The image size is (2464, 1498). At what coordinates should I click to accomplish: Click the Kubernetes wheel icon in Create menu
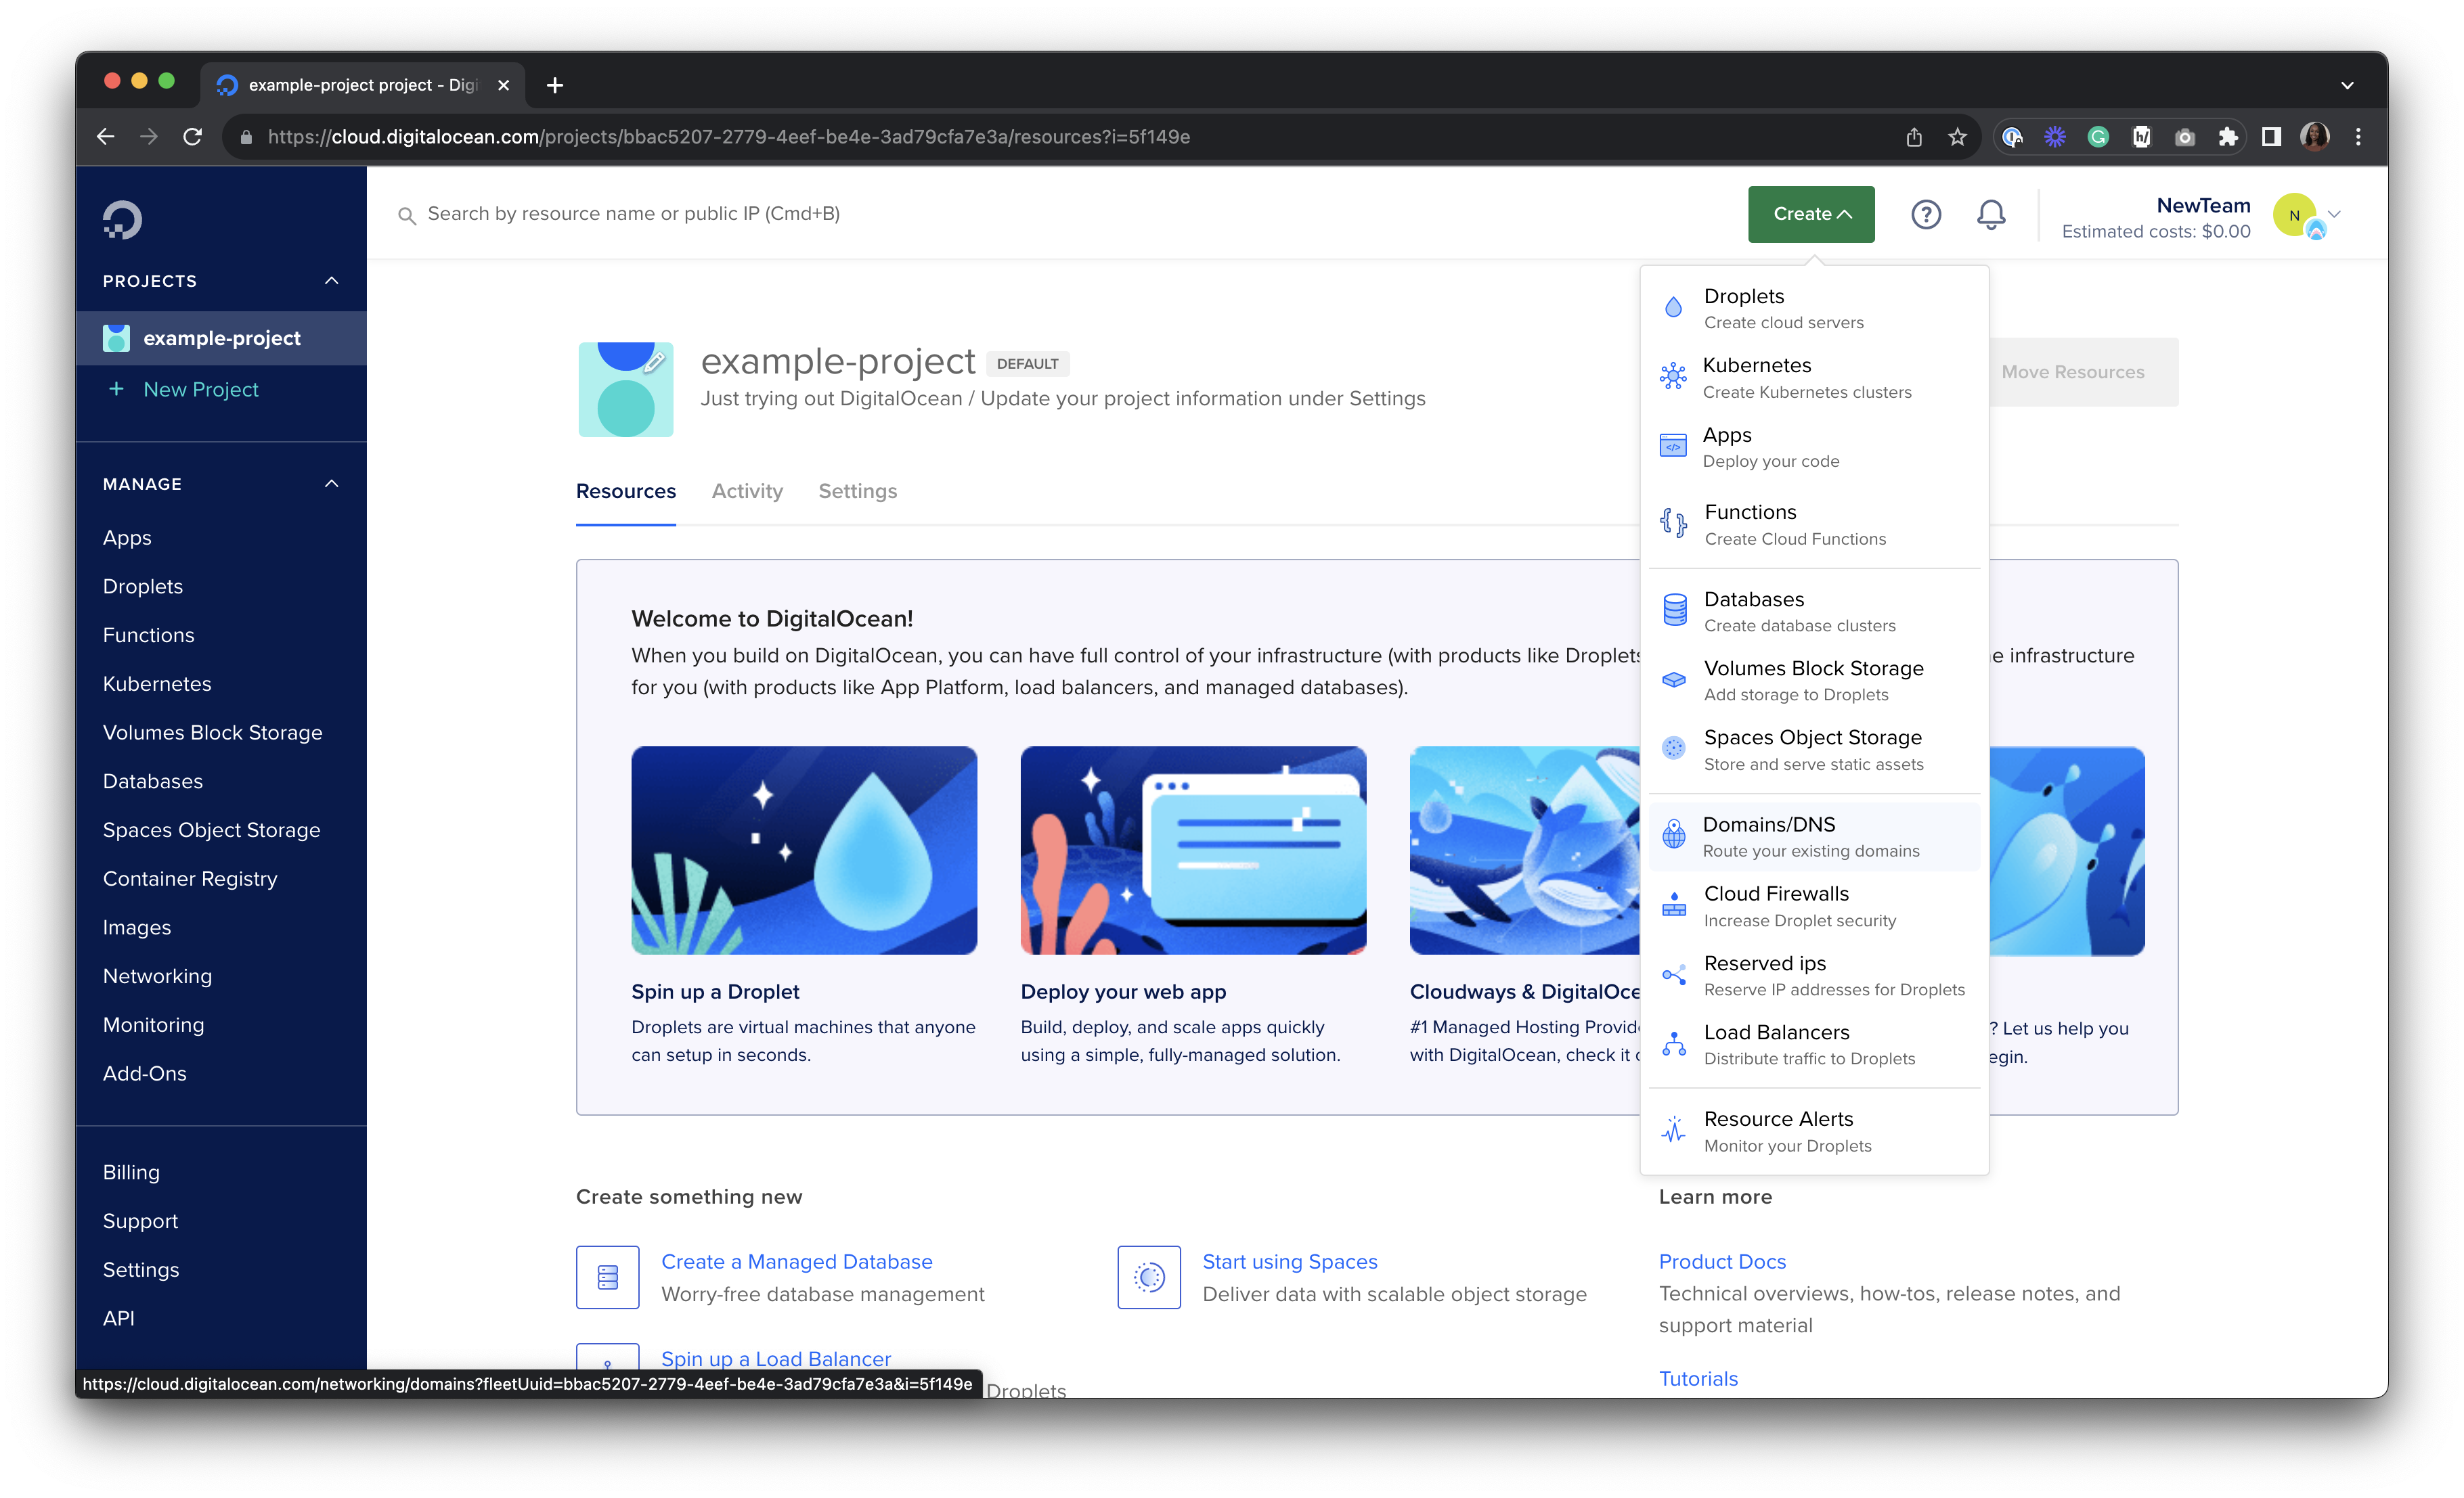pos(1673,377)
